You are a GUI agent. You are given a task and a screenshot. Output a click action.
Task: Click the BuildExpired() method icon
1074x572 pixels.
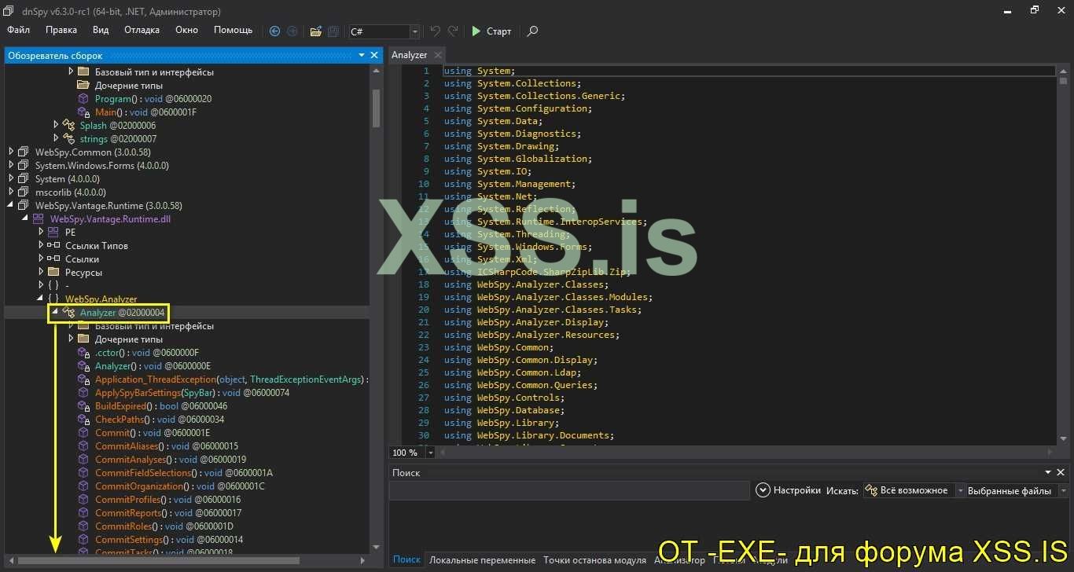pyautogui.click(x=83, y=406)
